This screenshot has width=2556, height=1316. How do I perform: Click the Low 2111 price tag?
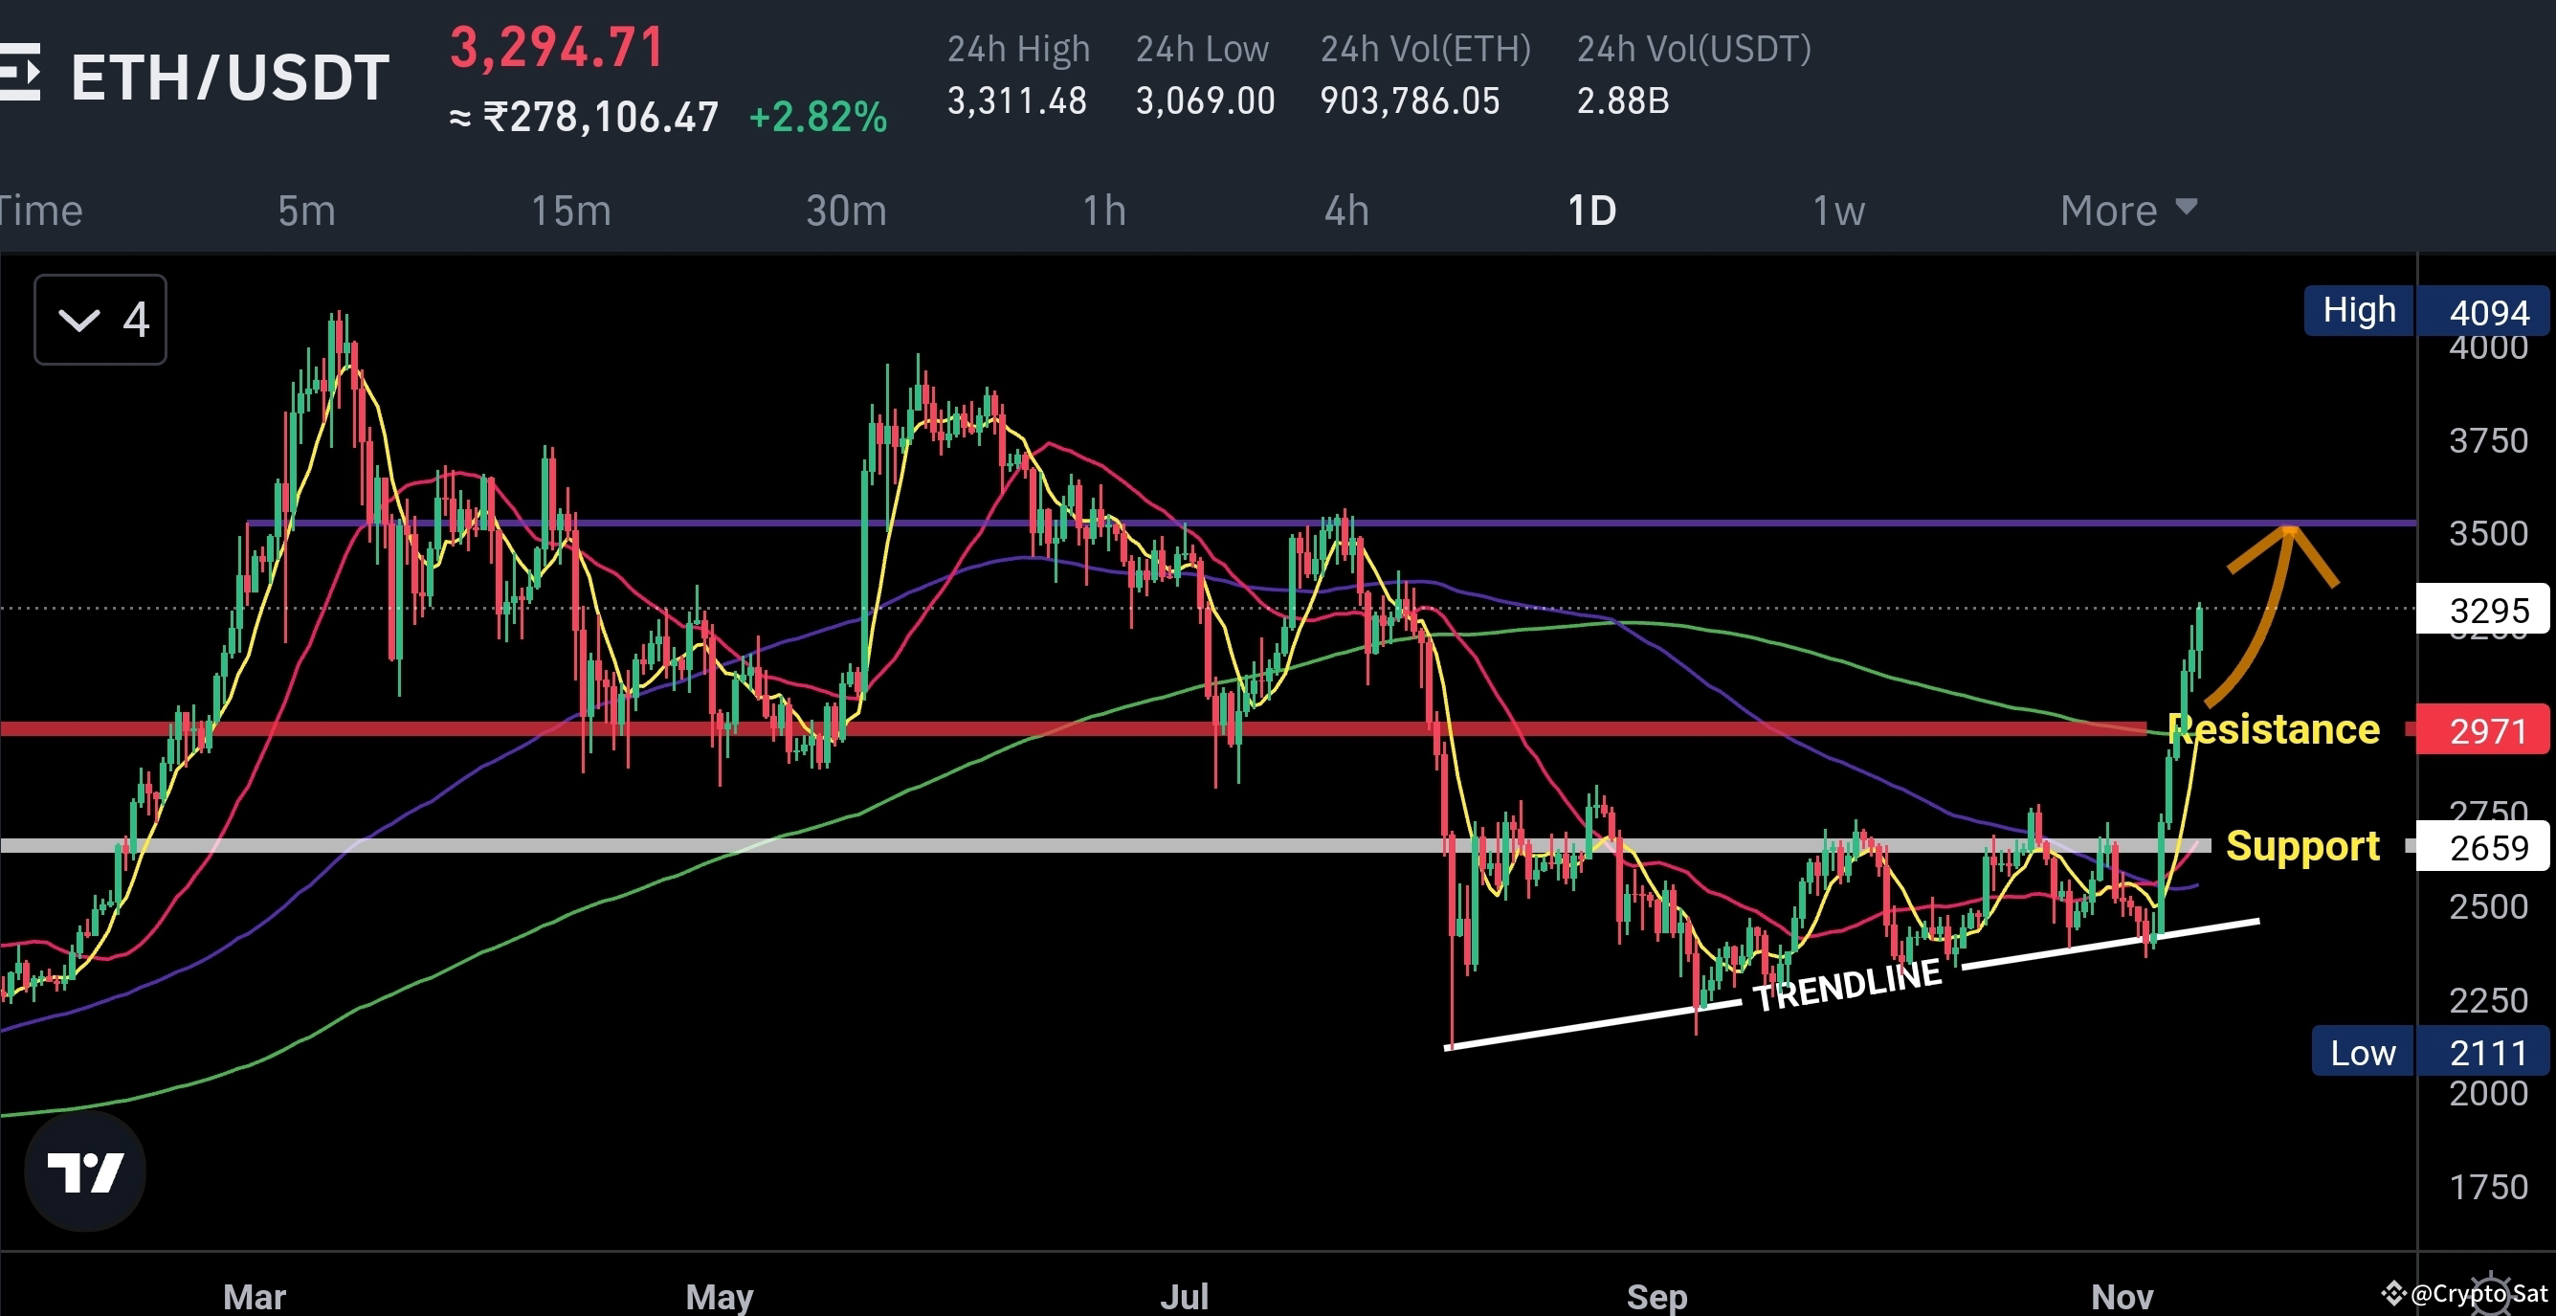click(2431, 1052)
